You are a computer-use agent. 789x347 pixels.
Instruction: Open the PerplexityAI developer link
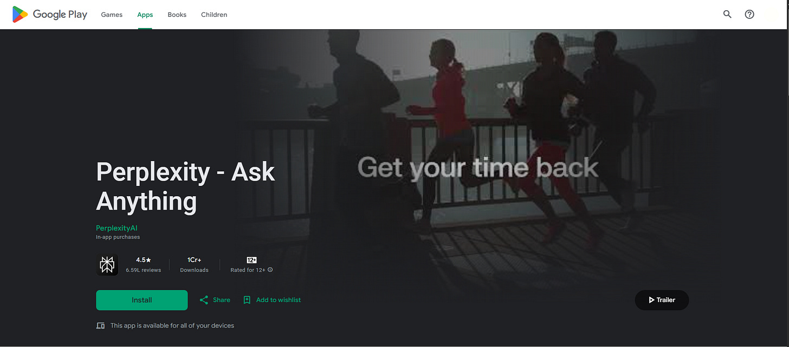pos(117,228)
